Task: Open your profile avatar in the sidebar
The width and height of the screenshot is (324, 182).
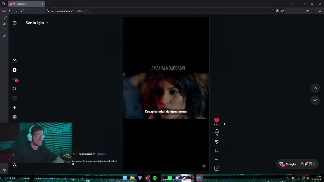Action: click(x=14, y=117)
